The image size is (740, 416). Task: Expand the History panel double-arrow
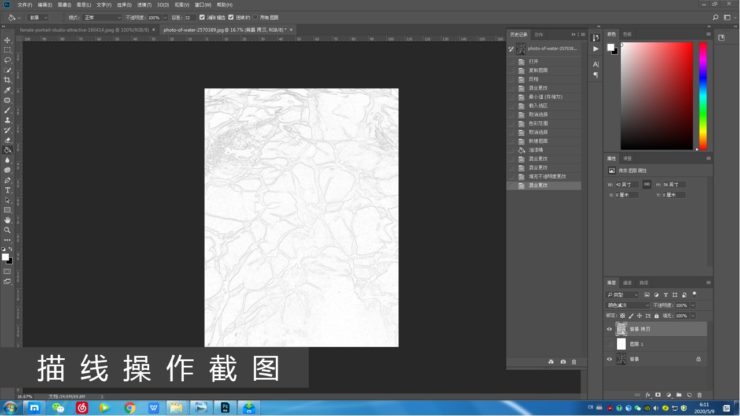[573, 35]
